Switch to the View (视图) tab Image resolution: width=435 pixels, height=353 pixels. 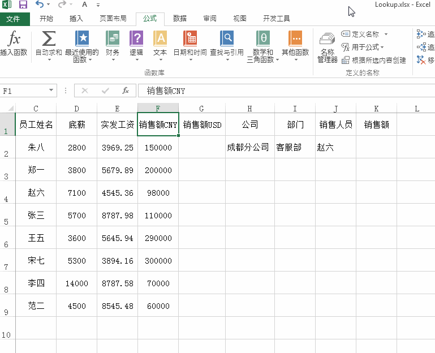click(x=240, y=19)
